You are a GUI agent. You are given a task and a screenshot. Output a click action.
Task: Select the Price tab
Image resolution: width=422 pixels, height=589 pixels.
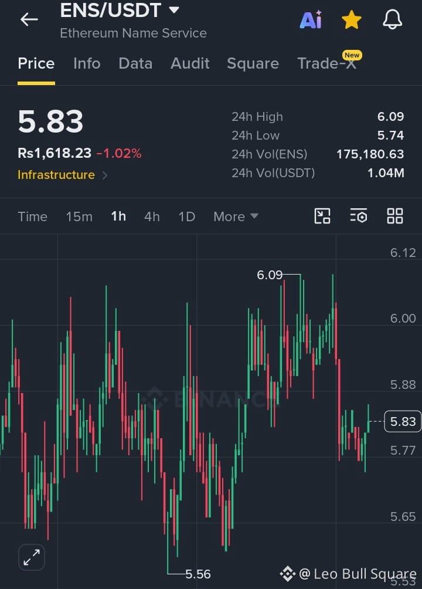pyautogui.click(x=36, y=63)
